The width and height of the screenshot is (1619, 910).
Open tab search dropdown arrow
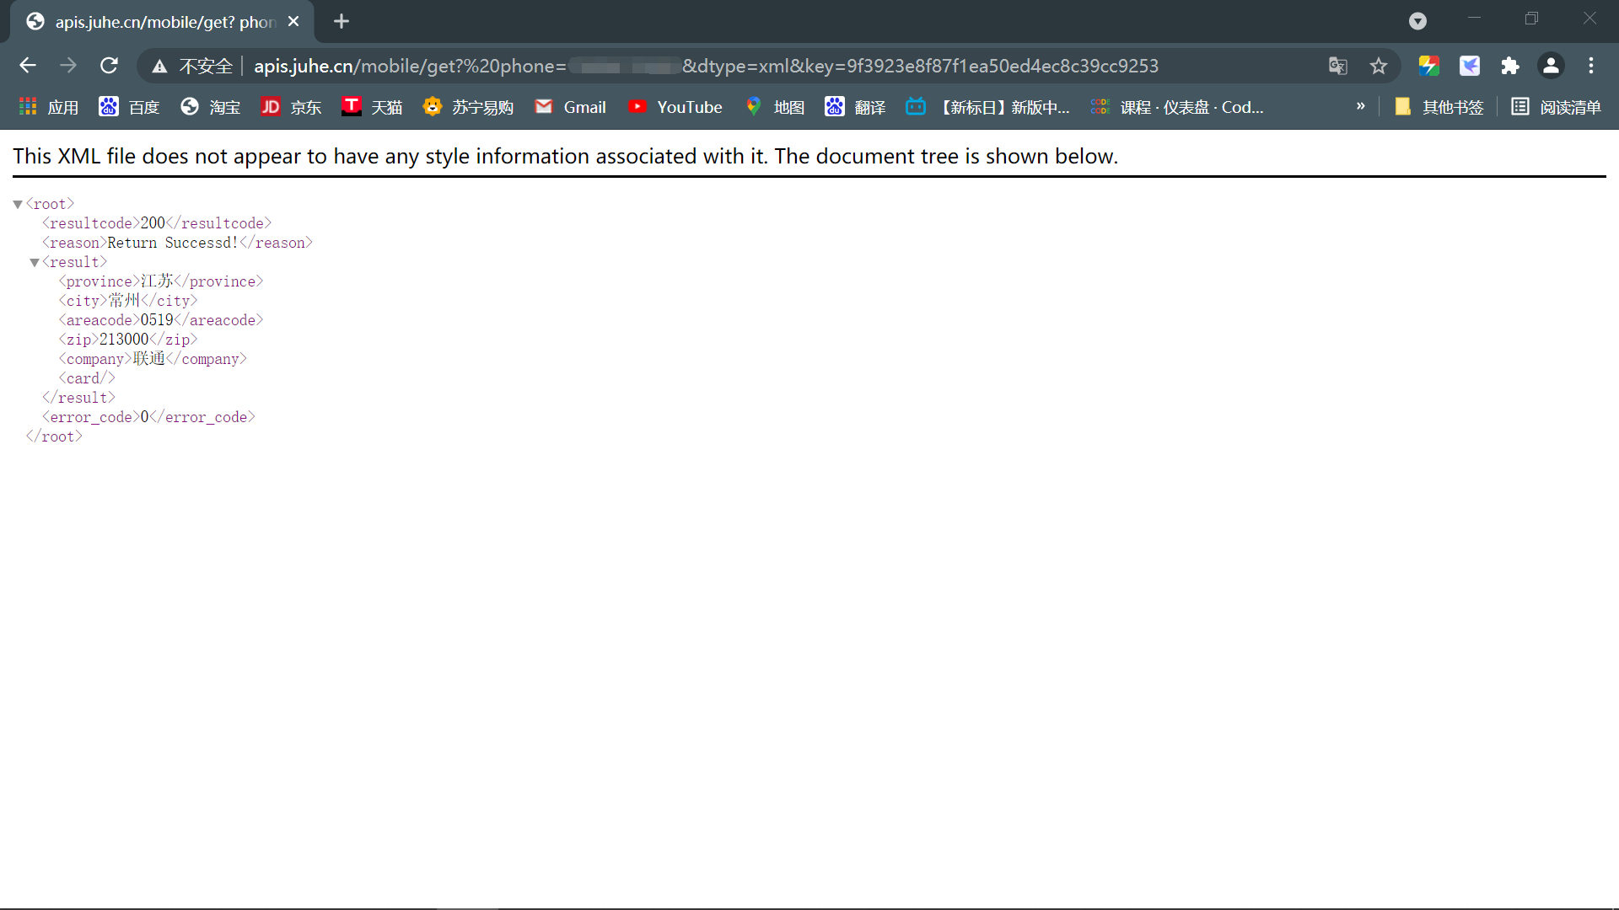click(1417, 21)
